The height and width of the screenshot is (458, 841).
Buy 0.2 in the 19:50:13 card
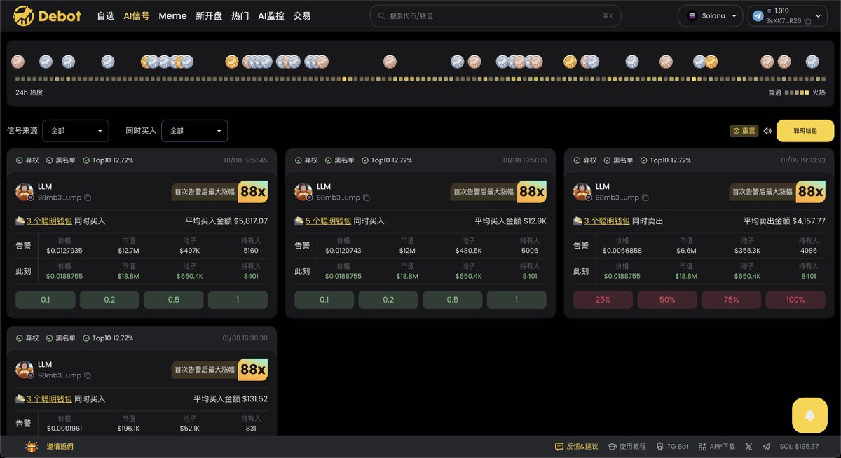pos(388,300)
